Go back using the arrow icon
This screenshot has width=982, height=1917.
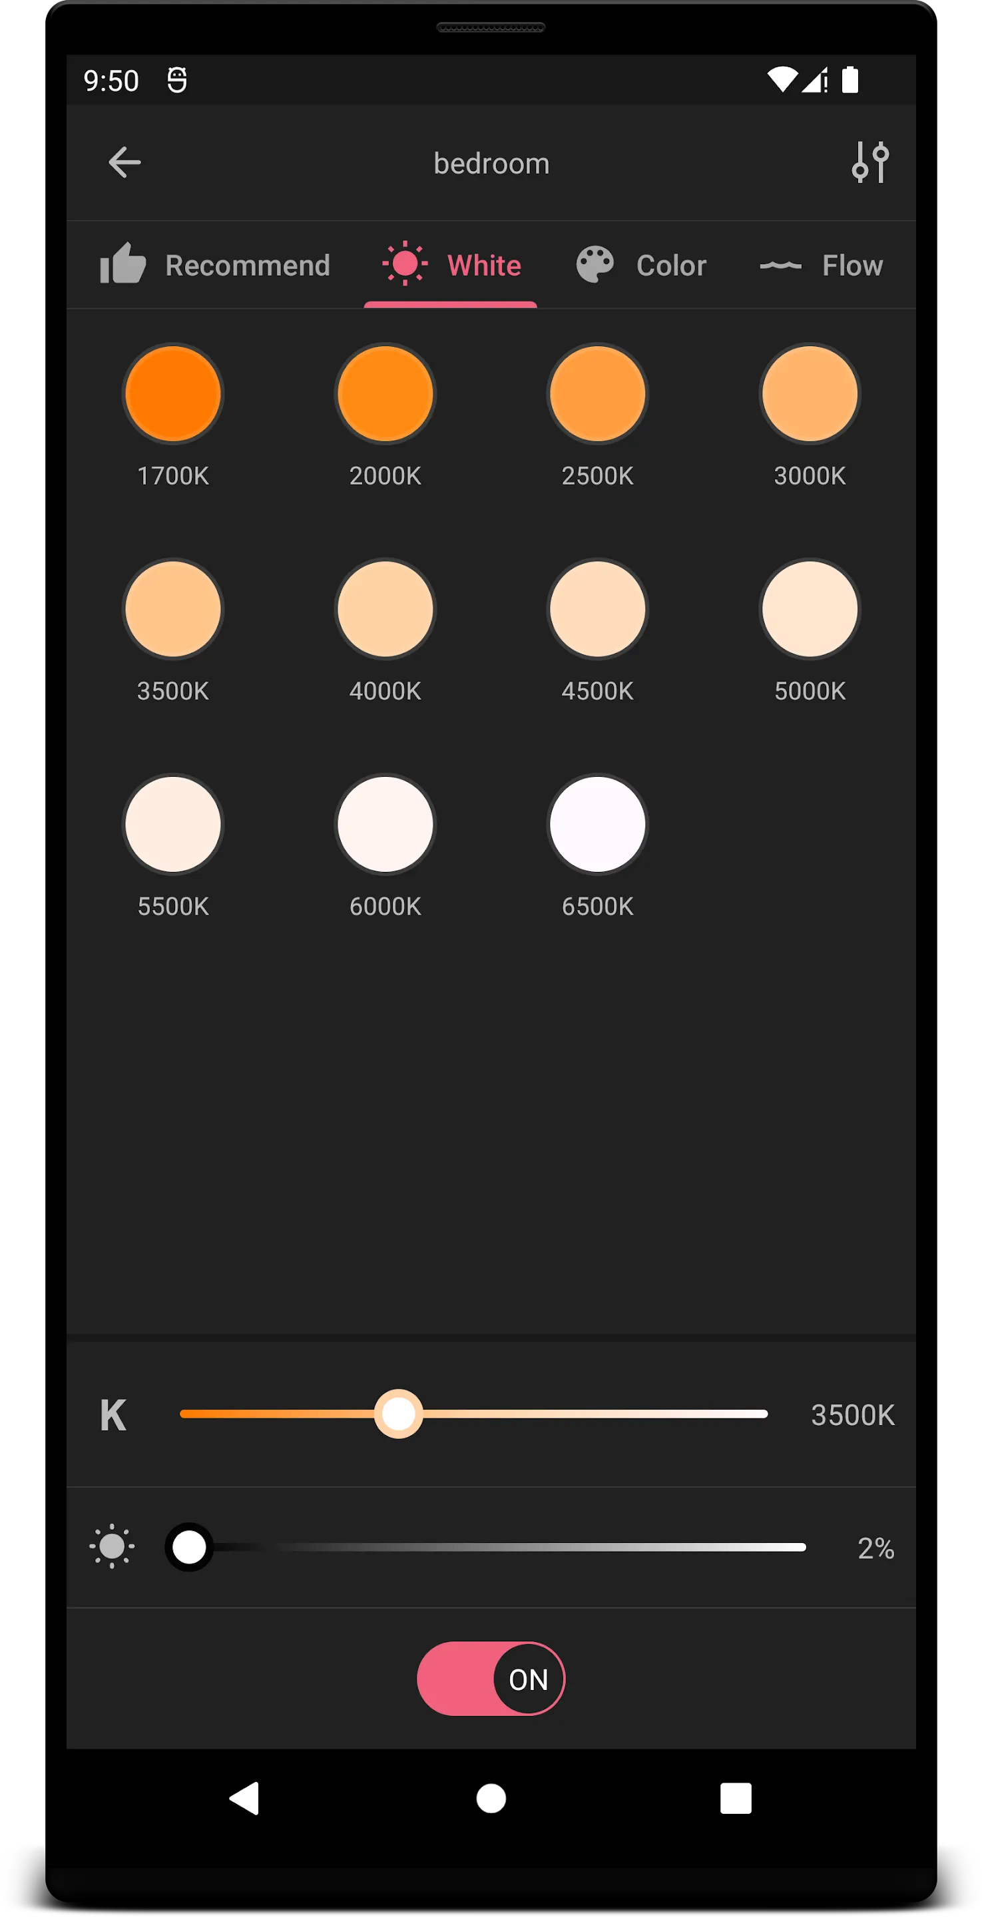[x=124, y=163]
